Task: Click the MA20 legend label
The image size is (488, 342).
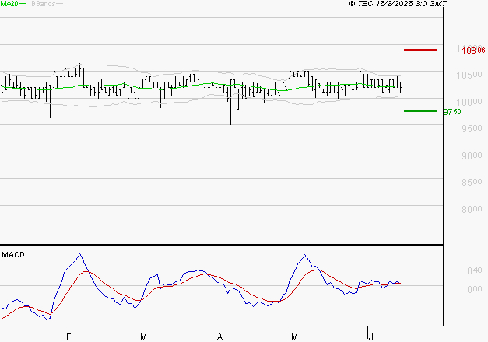Action: point(9,5)
